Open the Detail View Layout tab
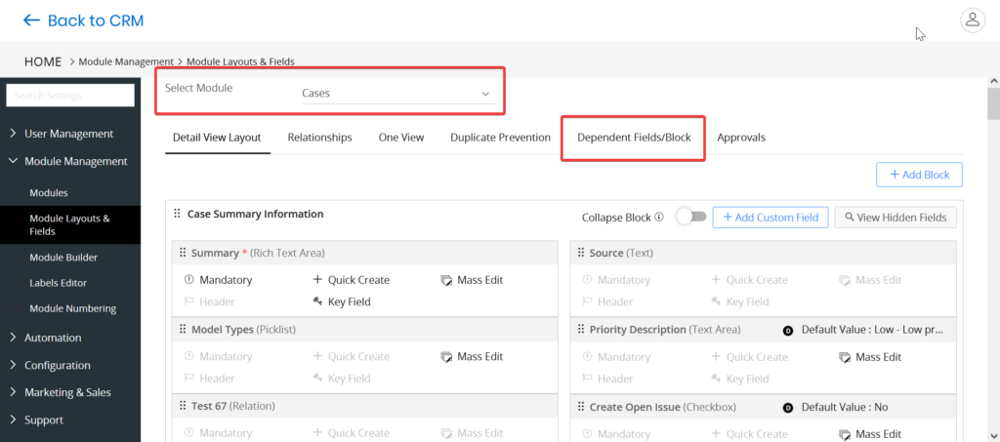This screenshot has height=442, width=1000. coord(217,137)
